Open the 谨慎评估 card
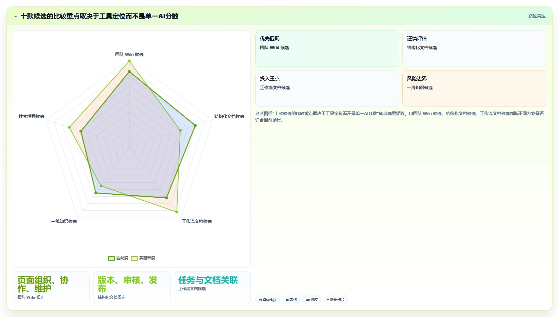 click(x=474, y=49)
